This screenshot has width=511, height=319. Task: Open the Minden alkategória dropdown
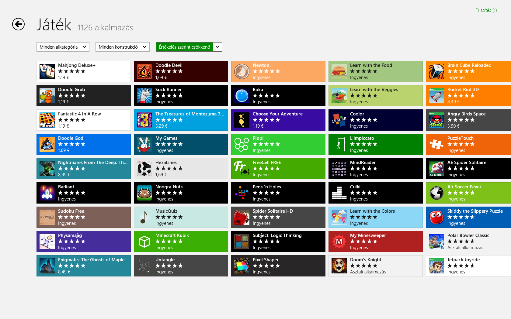(x=63, y=47)
